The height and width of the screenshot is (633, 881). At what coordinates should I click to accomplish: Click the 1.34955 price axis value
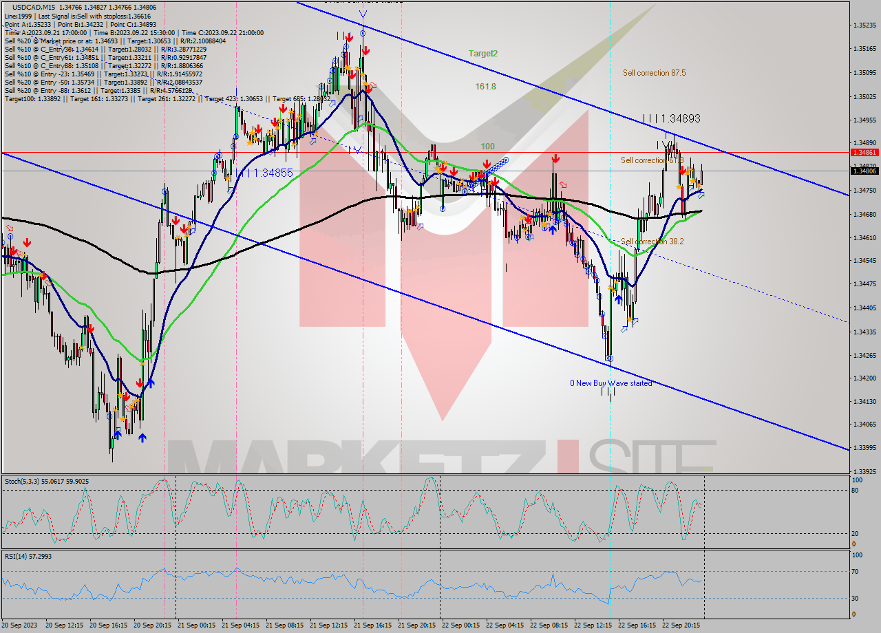coord(864,120)
